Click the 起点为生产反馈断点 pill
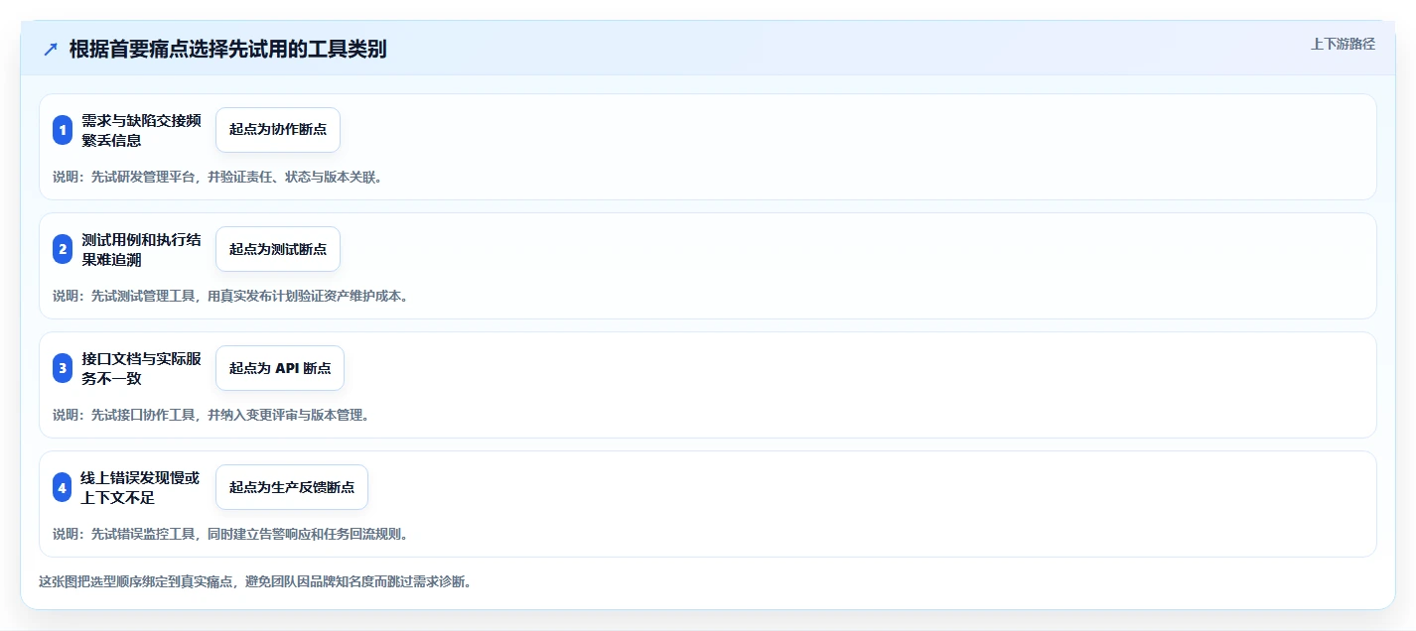Screen dimensions: 1416x631 292,487
